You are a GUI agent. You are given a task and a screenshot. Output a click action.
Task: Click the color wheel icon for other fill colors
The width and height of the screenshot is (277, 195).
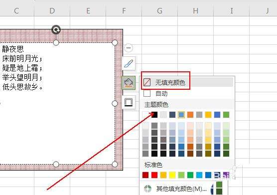tap(147, 189)
